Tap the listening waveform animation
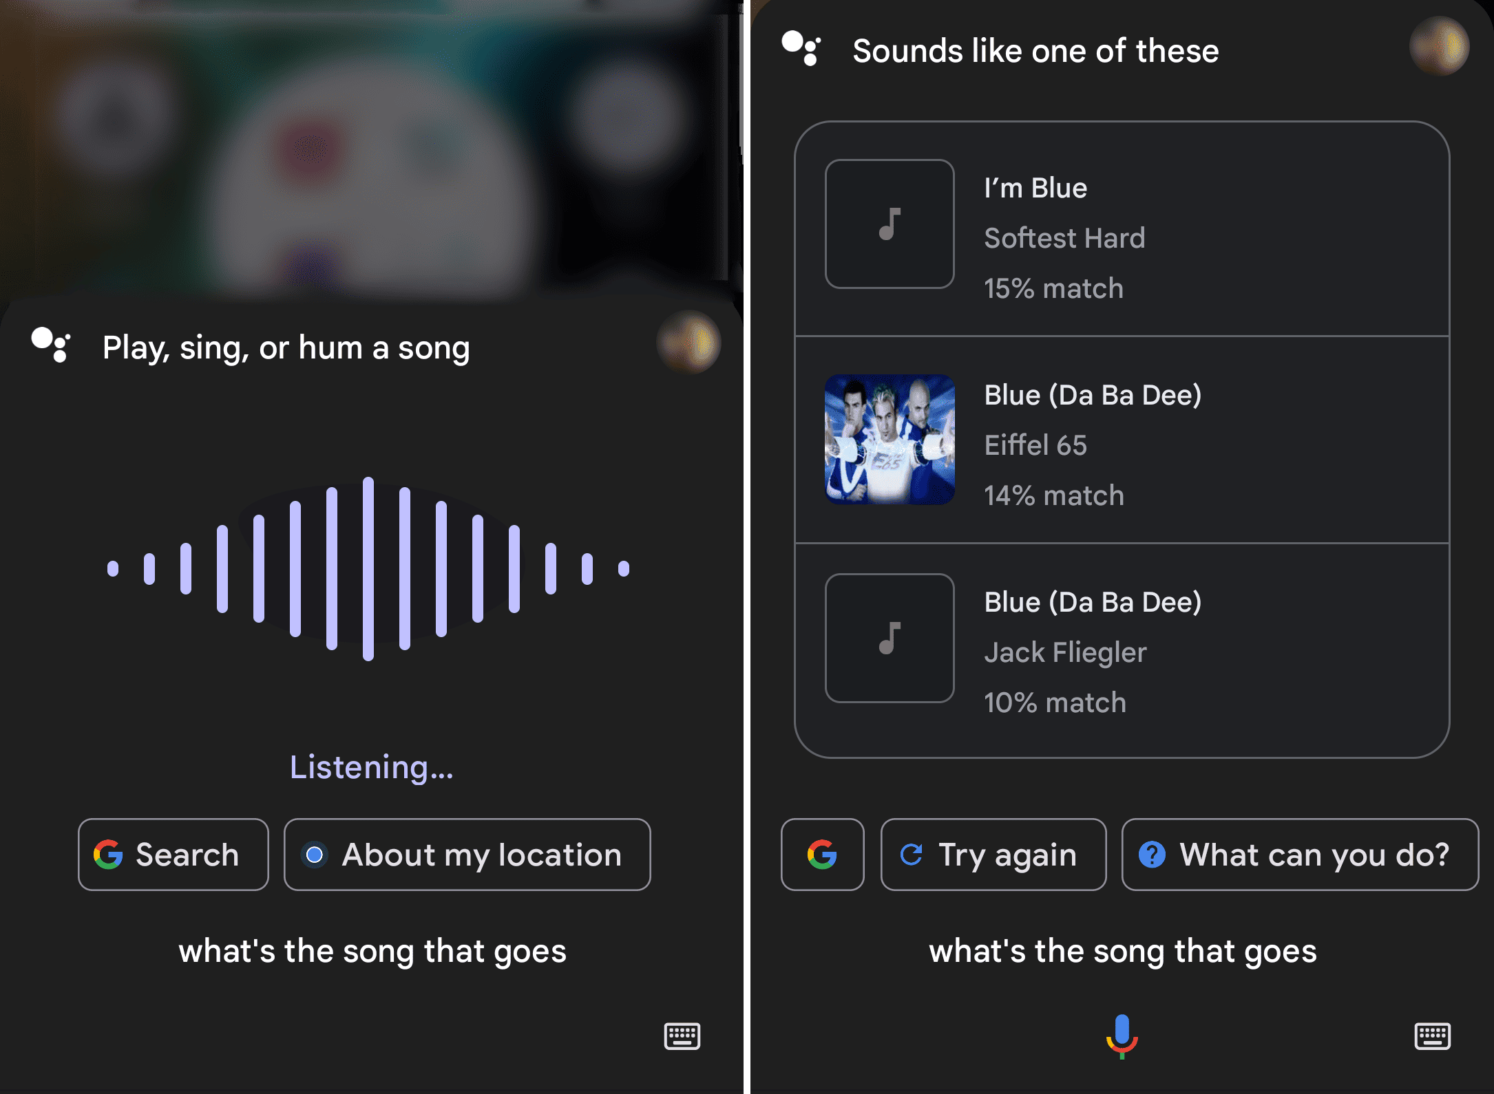Image resolution: width=1494 pixels, height=1094 pixels. [370, 568]
